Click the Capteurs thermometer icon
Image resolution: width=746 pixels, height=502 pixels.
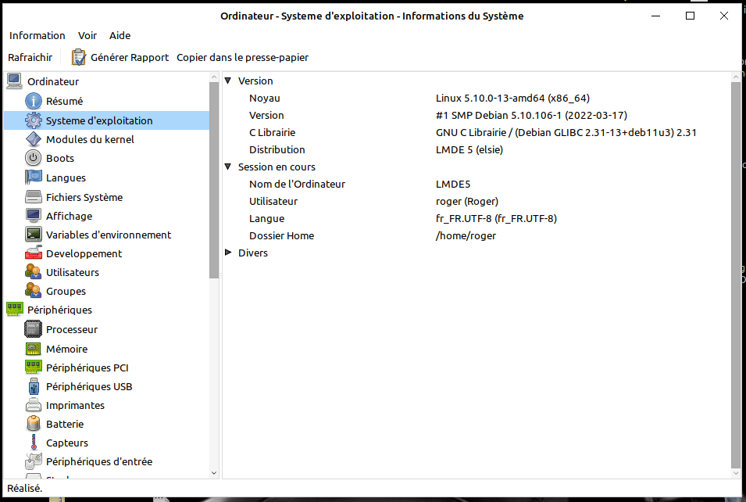tap(34, 443)
